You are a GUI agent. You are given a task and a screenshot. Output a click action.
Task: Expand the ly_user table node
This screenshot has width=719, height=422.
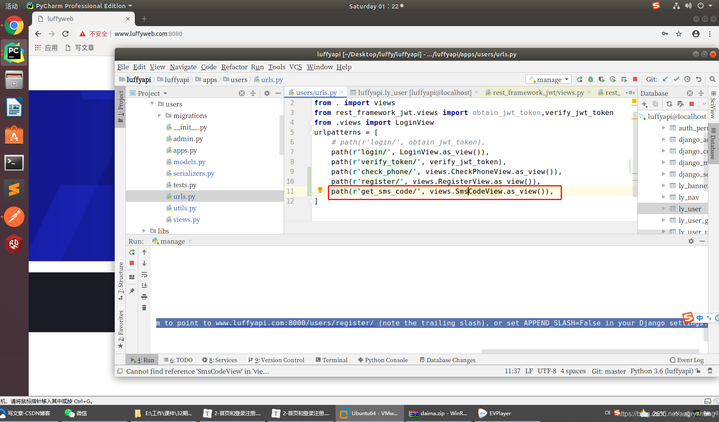click(x=663, y=209)
